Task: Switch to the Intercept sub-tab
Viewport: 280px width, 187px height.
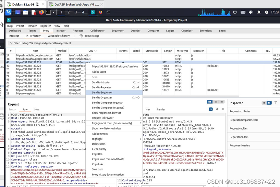Action: (14, 36)
